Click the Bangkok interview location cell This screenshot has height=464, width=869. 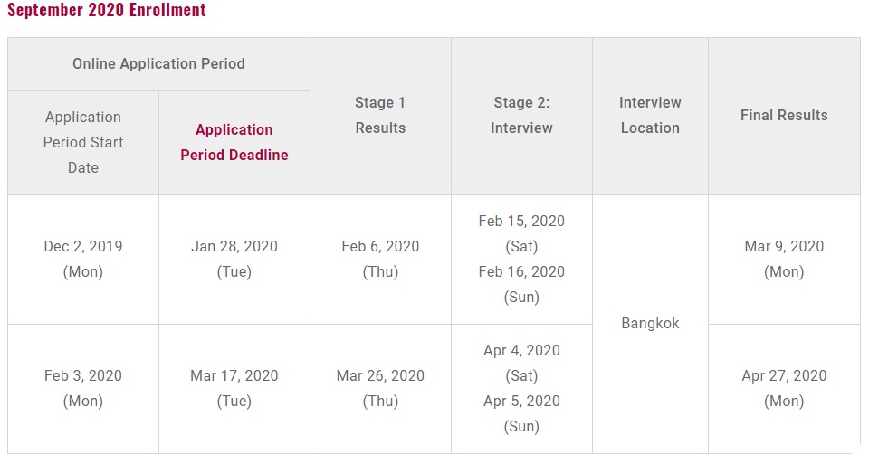tap(650, 323)
